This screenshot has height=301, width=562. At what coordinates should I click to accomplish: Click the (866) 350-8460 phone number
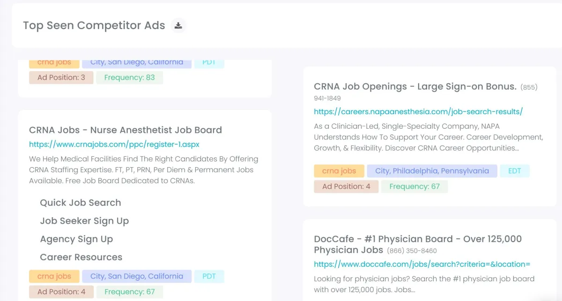click(412, 251)
